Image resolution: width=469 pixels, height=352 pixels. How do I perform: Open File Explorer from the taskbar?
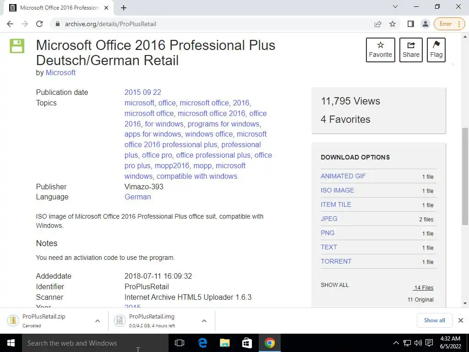[x=224, y=343]
